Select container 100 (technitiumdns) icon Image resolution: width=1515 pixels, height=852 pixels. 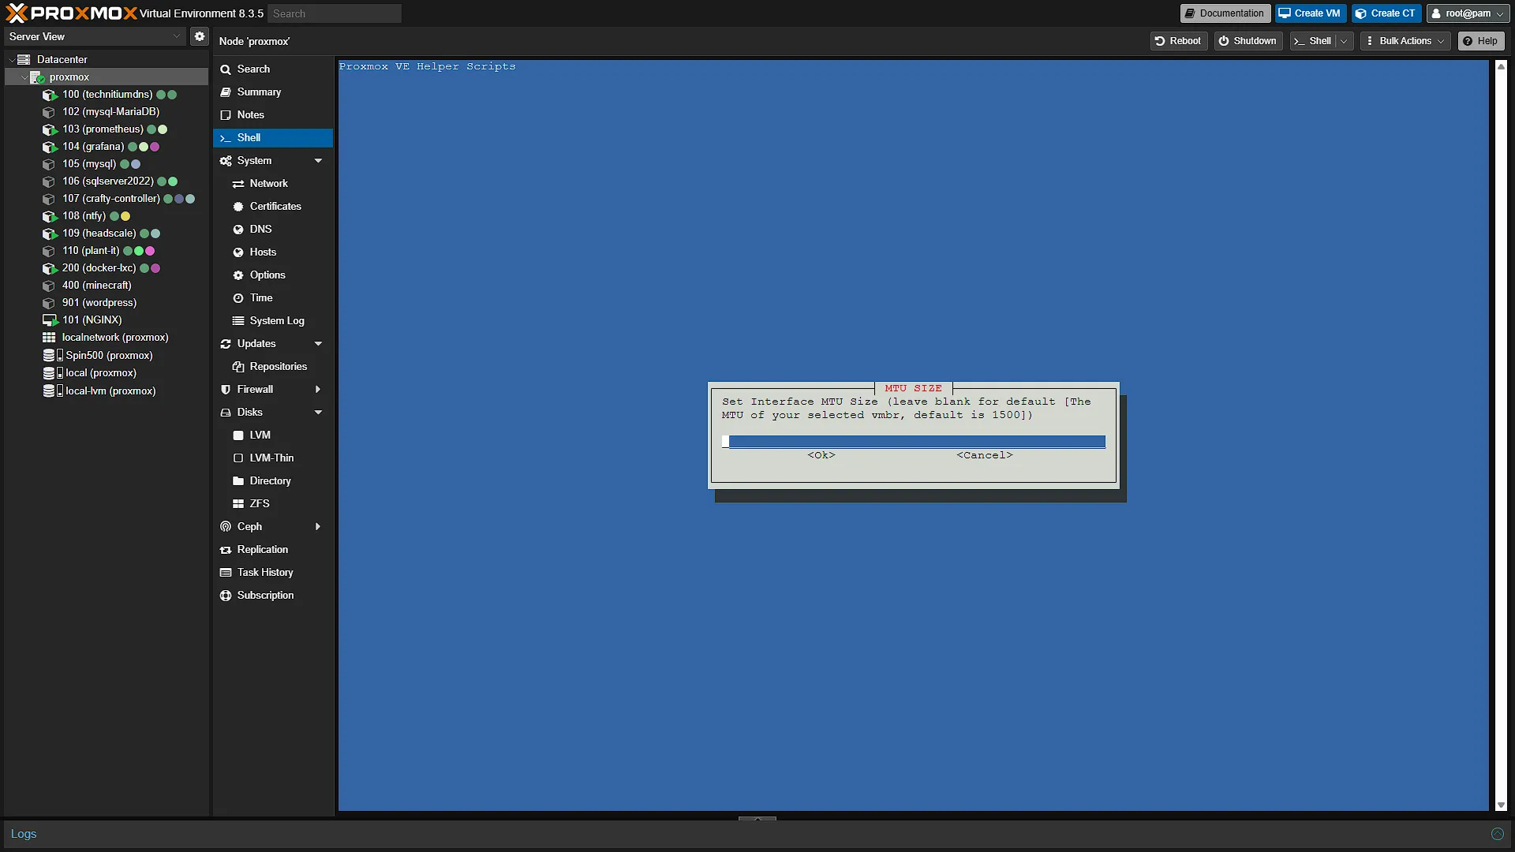50,95
